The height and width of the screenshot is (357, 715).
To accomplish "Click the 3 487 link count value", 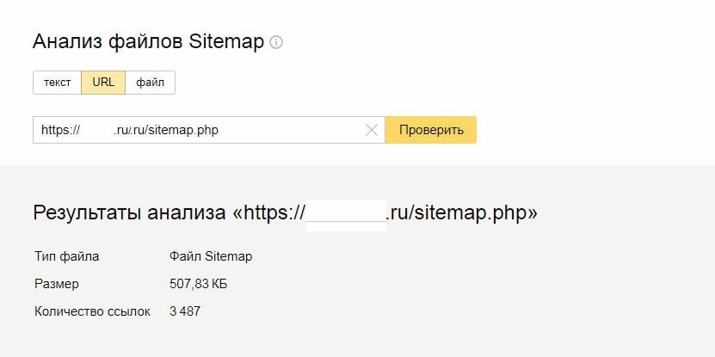I will click(185, 311).
